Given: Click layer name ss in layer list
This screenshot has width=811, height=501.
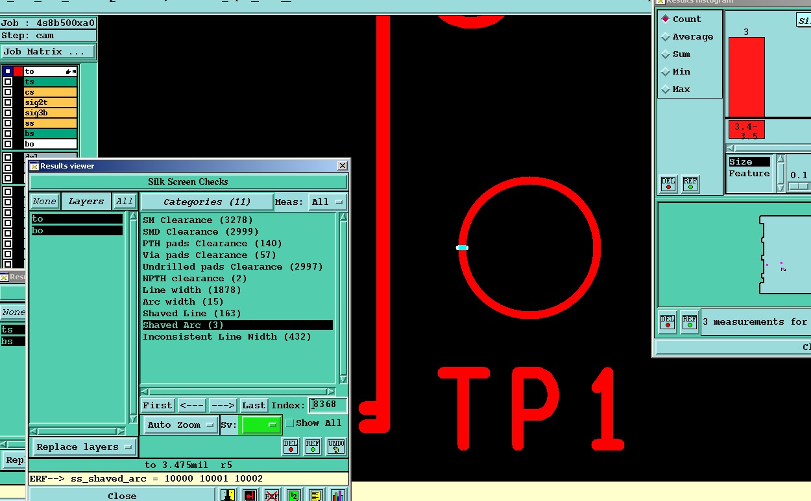Looking at the screenshot, I should tap(50, 123).
